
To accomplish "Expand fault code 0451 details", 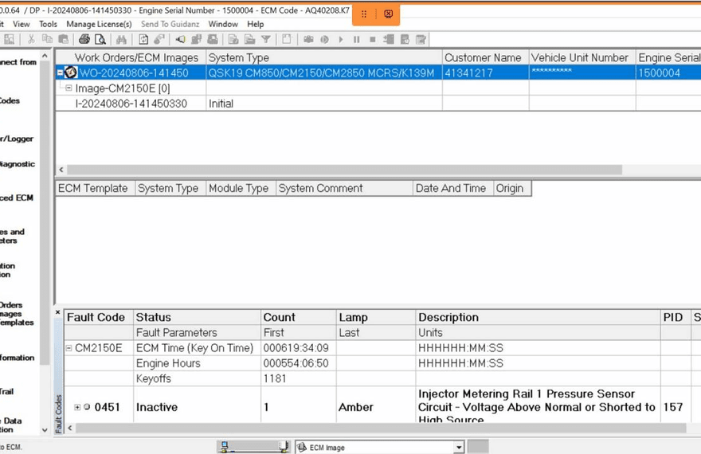I will (77, 407).
